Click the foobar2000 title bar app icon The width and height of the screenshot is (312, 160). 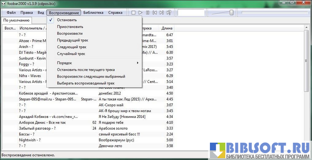click(x=3, y=3)
